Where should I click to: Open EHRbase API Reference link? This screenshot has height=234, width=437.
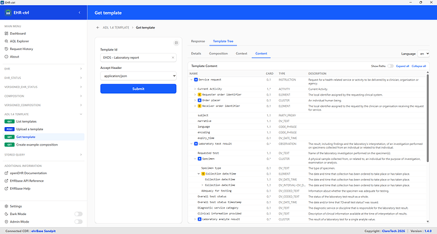[x=27, y=181]
